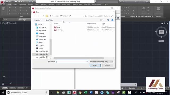Image resolution: width=170 pixels, height=95 pixels.
Task: Click the Windows Start button
Action: (x=3, y=93)
